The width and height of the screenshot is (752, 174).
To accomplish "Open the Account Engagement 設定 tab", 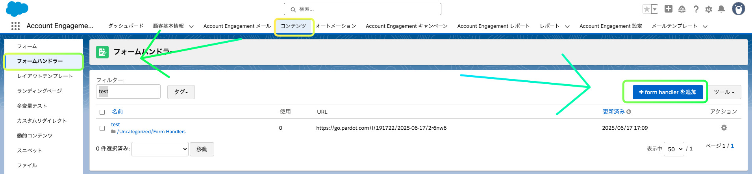I will [x=611, y=26].
